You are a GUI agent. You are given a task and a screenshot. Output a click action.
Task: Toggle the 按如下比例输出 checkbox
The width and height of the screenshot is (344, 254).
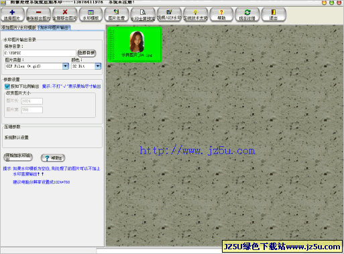click(x=7, y=86)
